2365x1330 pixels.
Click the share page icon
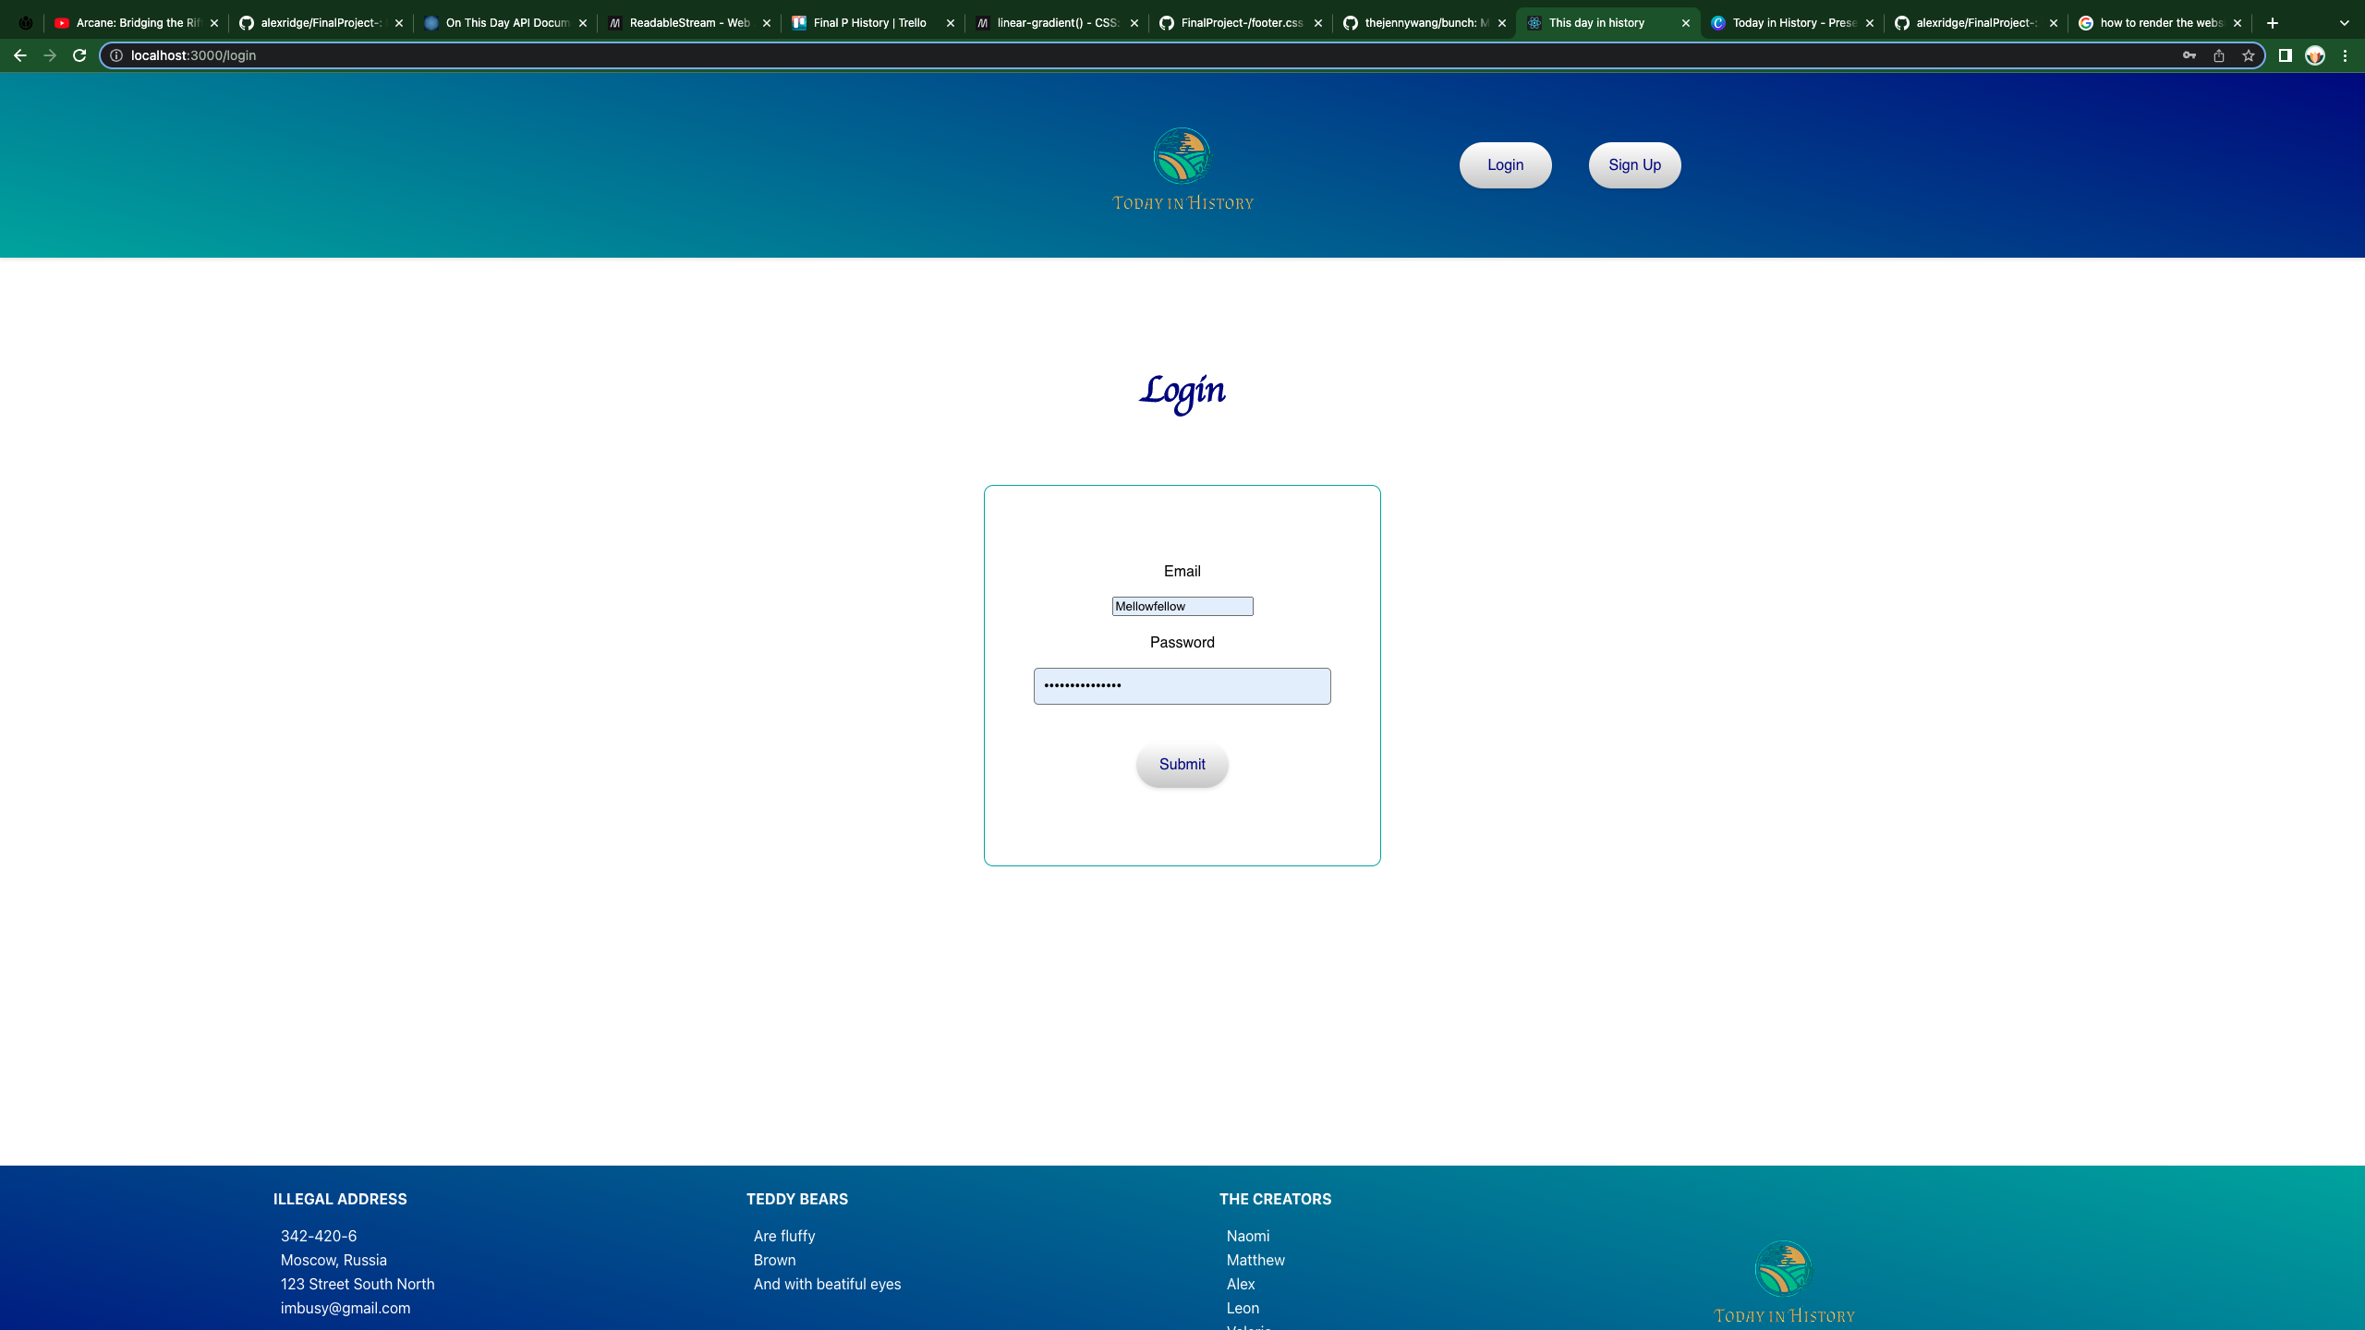[2218, 55]
